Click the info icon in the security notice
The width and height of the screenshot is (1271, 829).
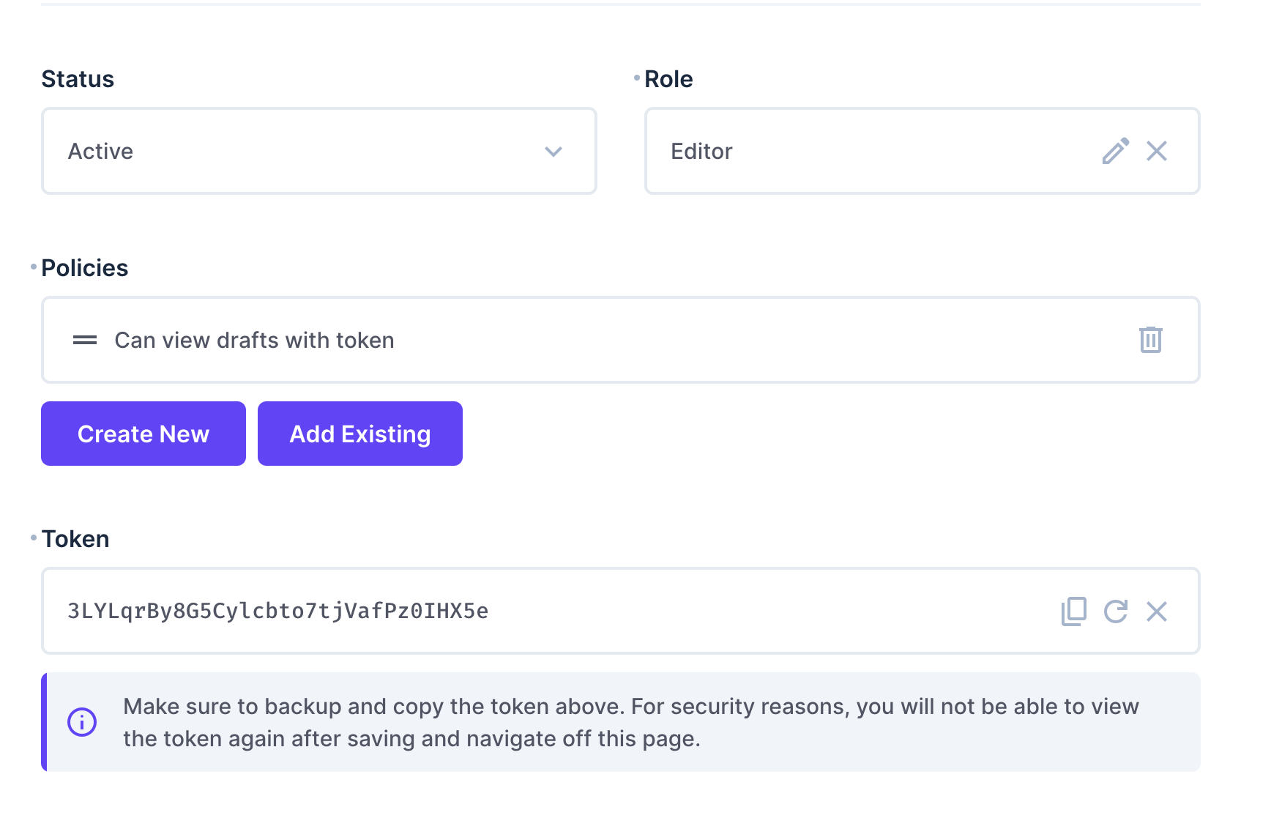pyautogui.click(x=83, y=721)
